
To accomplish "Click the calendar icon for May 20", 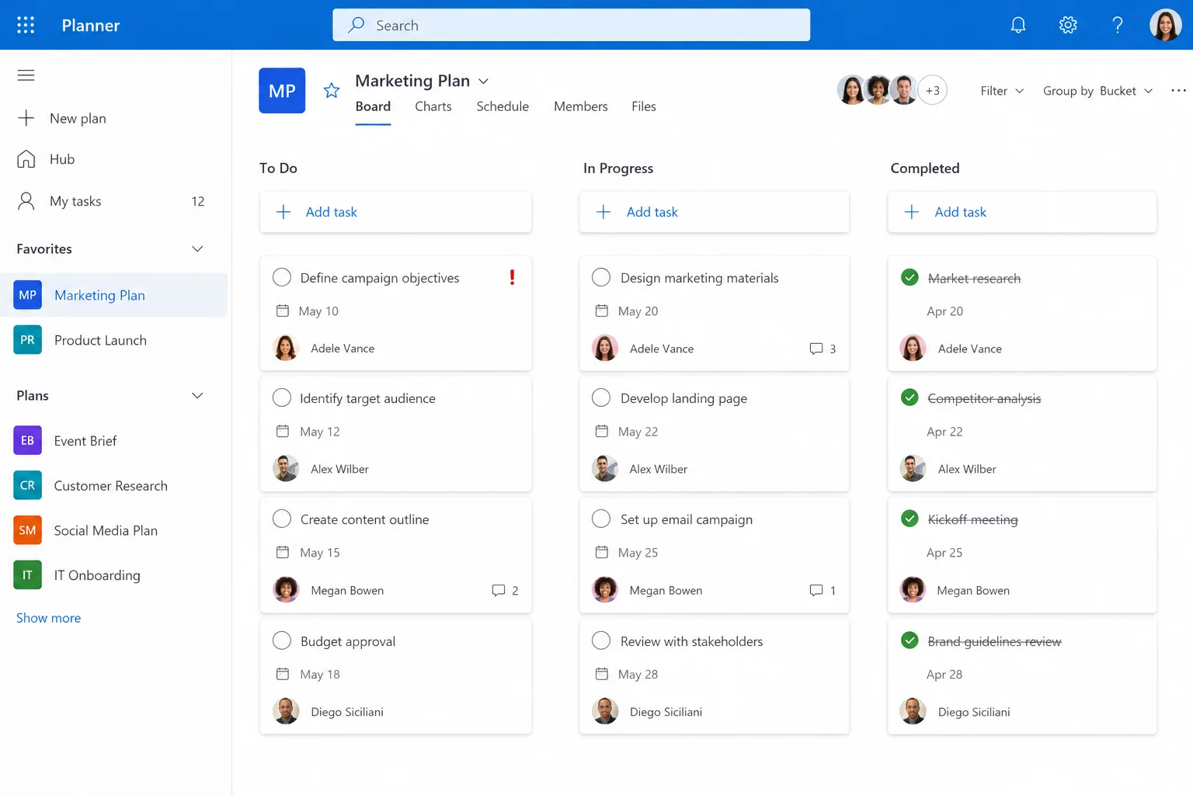I will click(x=601, y=311).
